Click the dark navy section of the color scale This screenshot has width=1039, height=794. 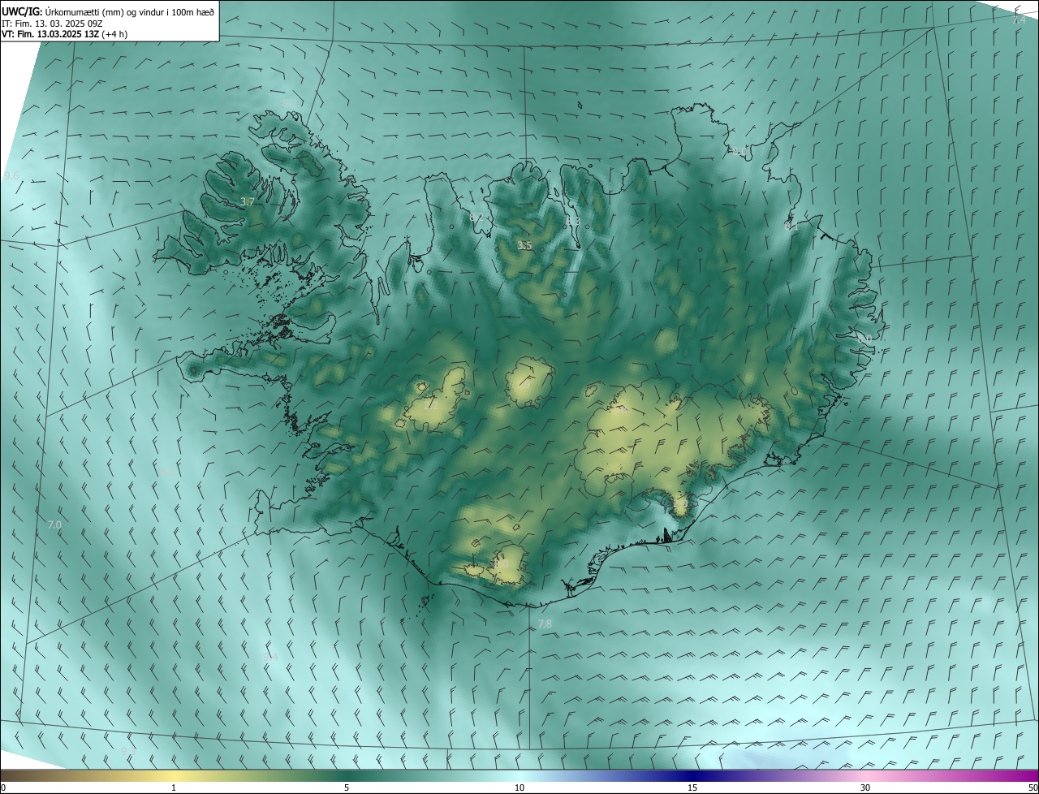pyautogui.click(x=692, y=775)
